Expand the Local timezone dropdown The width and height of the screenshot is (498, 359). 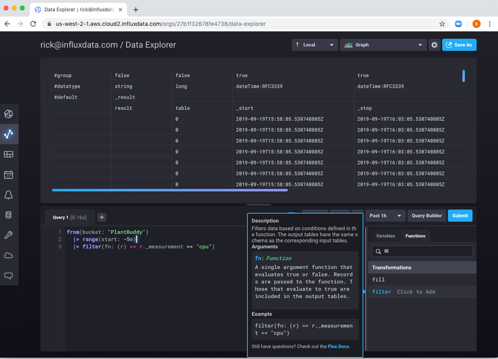[x=315, y=45]
